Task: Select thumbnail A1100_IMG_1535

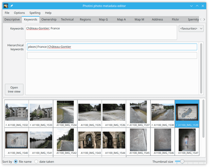Action: click(90, 114)
